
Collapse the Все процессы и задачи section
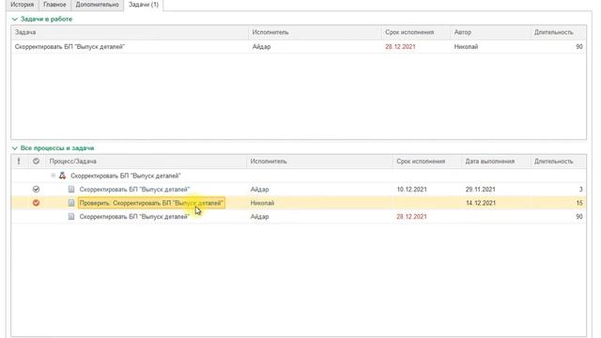(15, 148)
